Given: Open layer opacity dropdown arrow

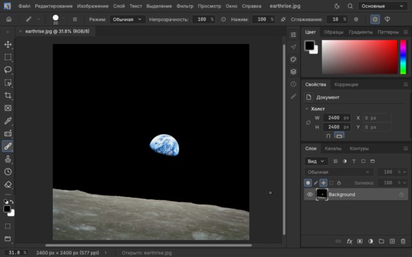Looking at the screenshot, I should pyautogui.click(x=404, y=172).
